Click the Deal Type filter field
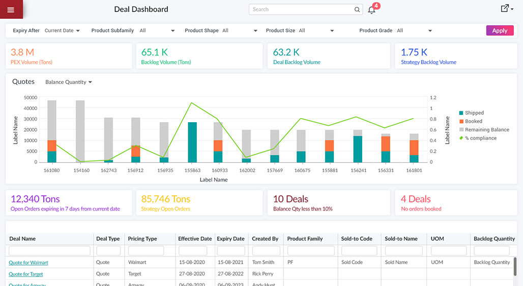Viewport: 523px width, 286px height. pos(108,251)
